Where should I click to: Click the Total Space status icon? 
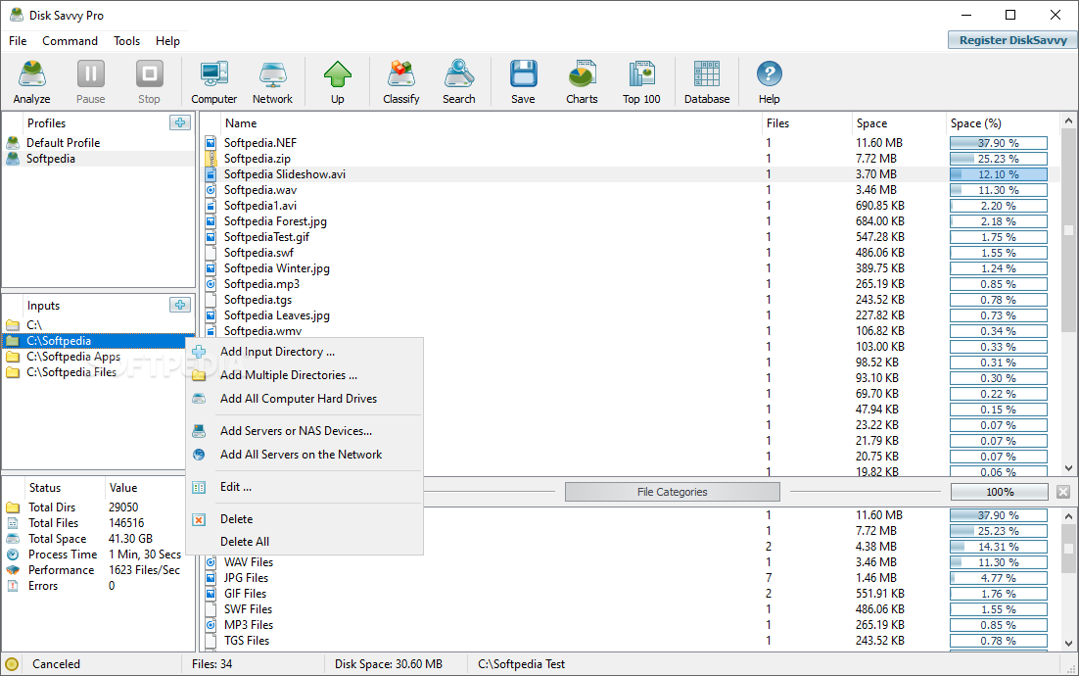(13, 538)
